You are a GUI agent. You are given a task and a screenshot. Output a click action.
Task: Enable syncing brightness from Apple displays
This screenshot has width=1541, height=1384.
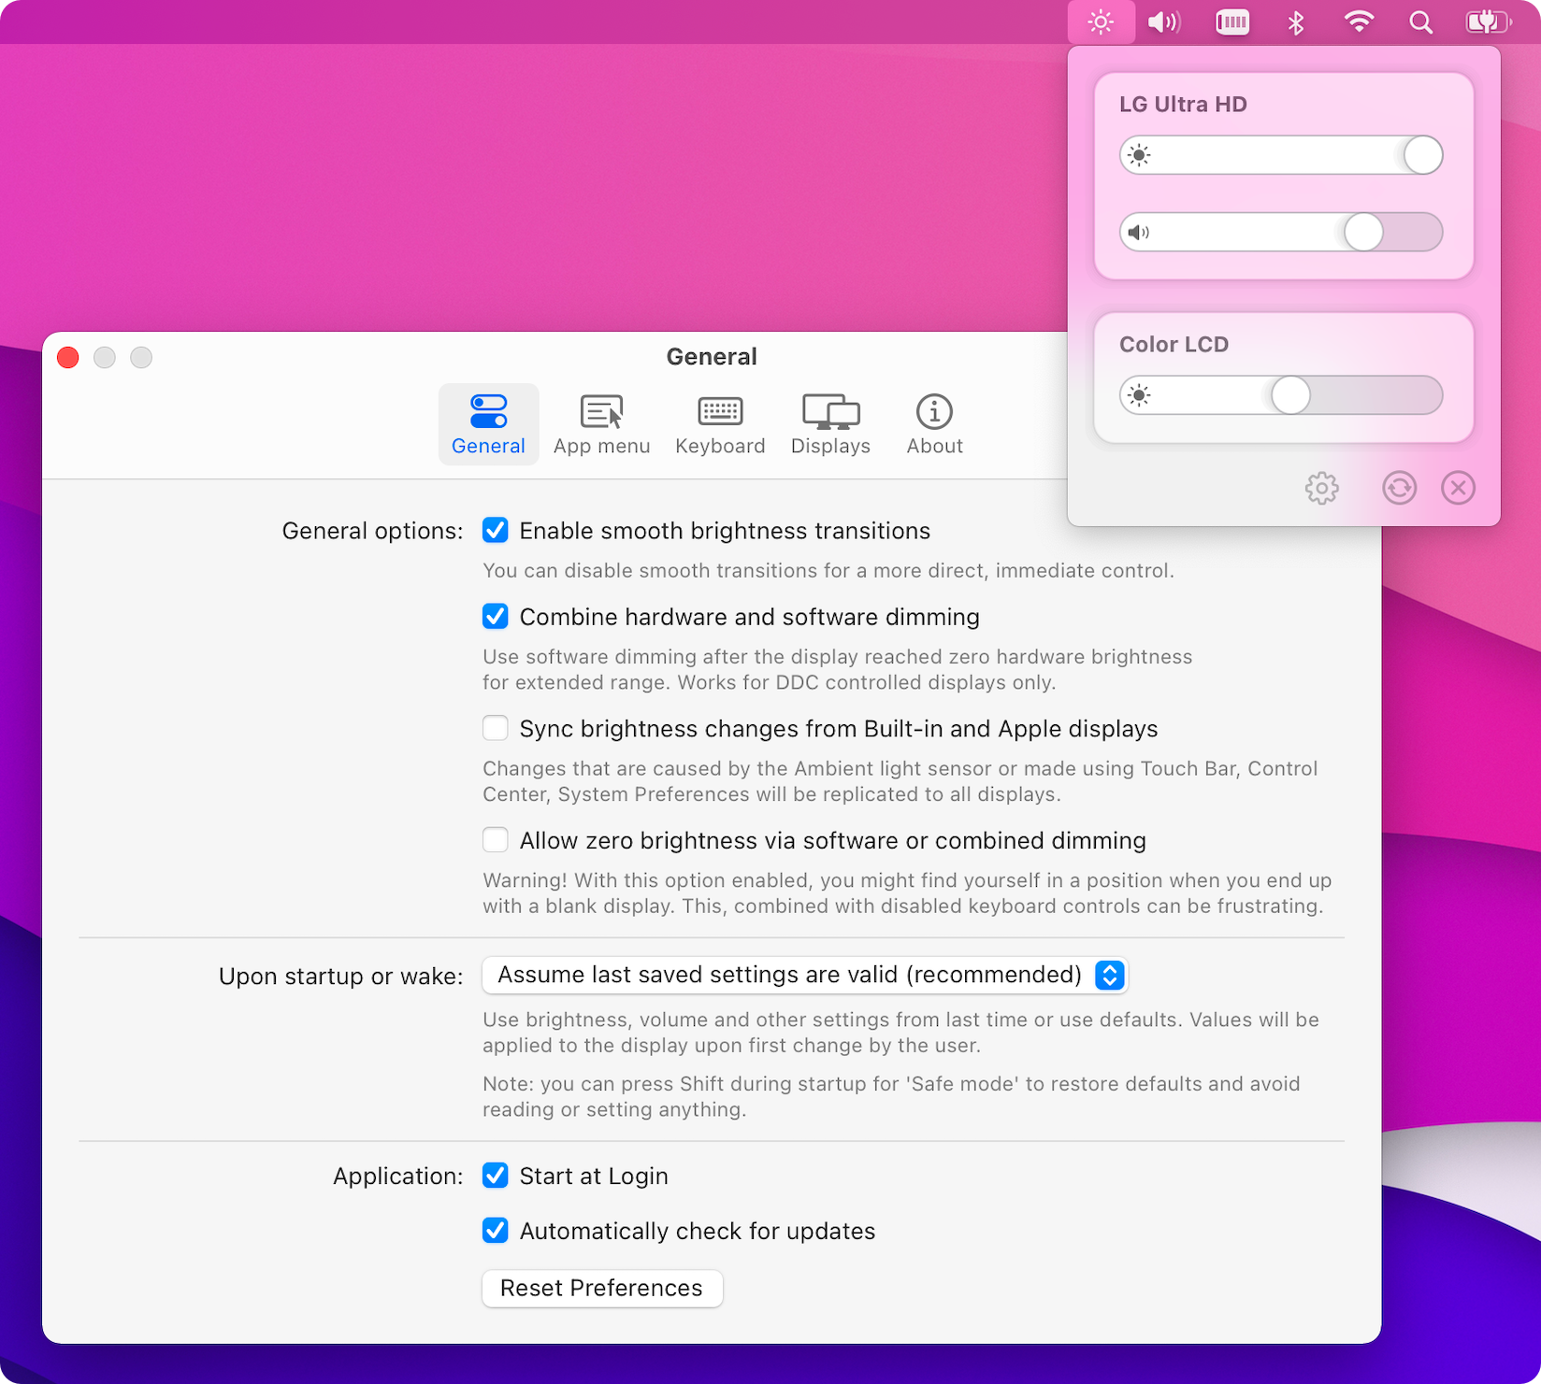495,728
